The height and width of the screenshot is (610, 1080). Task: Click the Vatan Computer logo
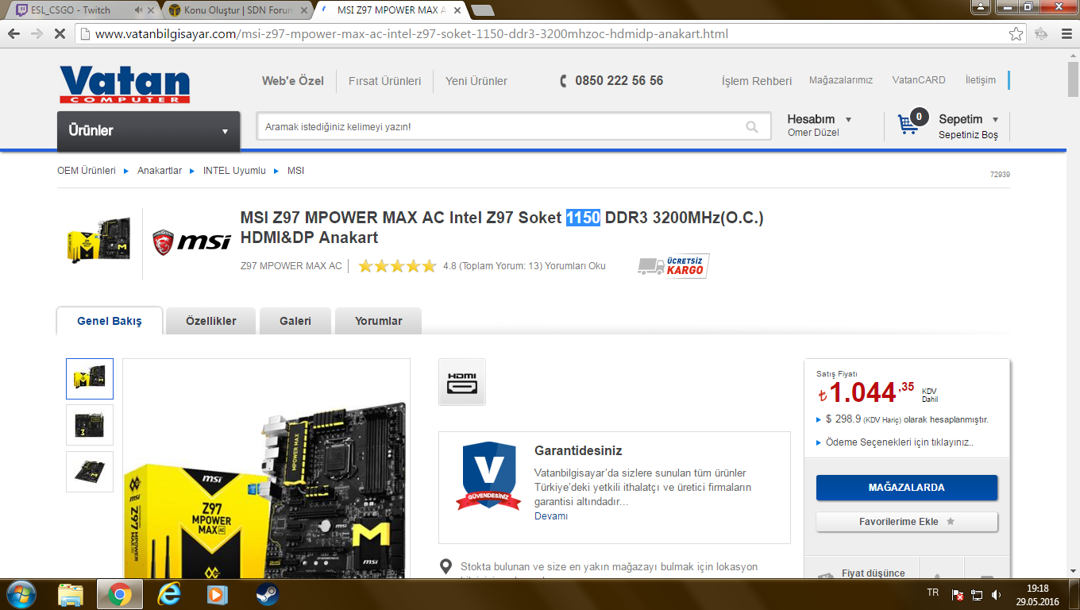point(125,83)
